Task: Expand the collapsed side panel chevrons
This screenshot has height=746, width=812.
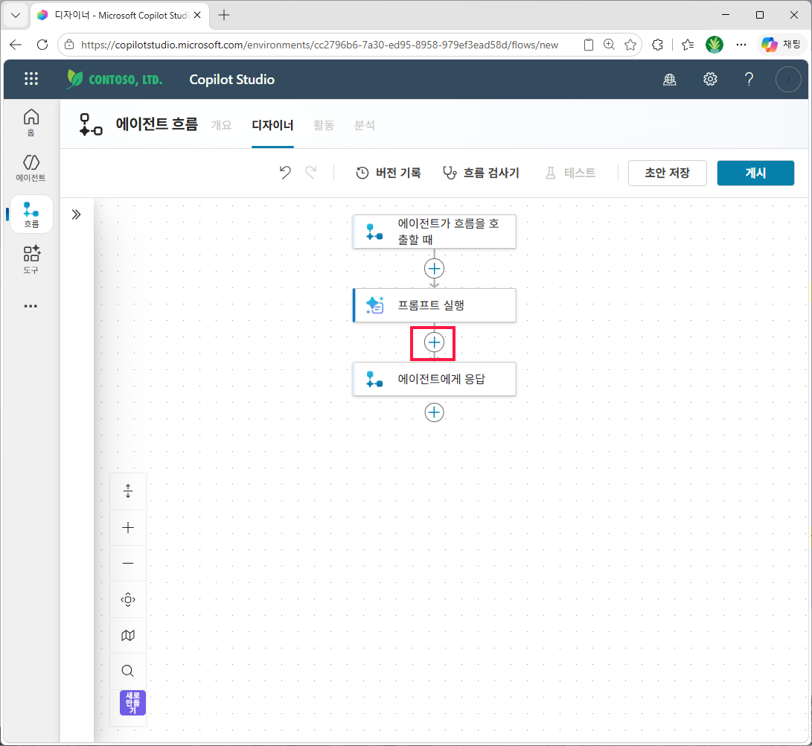Action: point(76,214)
